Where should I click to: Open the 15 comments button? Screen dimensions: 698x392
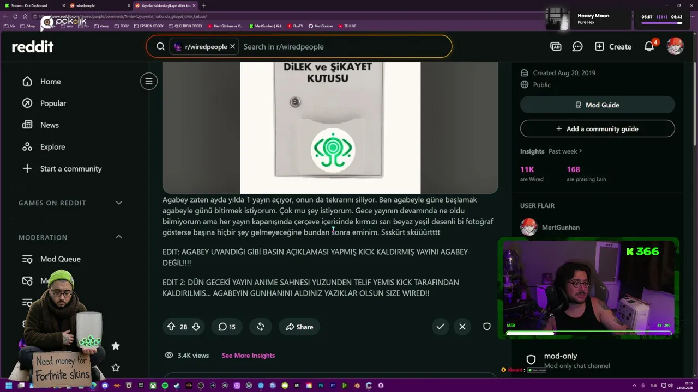(227, 327)
